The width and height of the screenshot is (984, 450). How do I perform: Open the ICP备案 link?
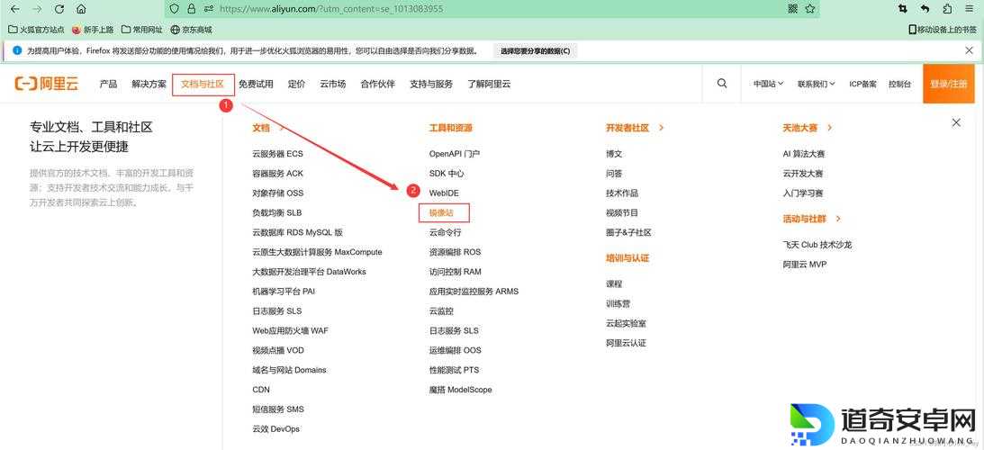point(862,84)
